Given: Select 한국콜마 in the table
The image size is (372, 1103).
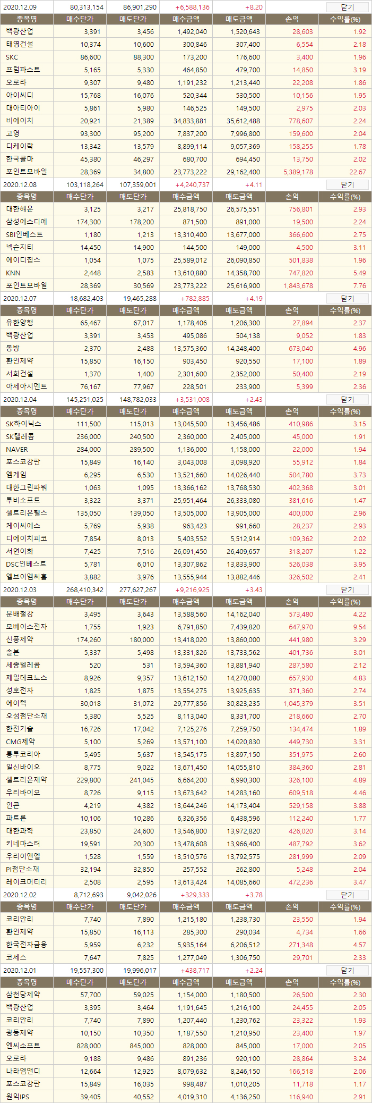Looking at the screenshot, I should tap(19, 159).
